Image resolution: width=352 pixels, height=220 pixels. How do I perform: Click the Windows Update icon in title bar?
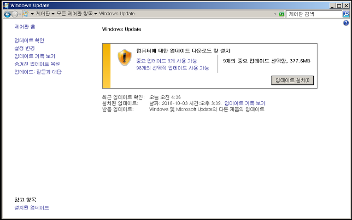6,5
